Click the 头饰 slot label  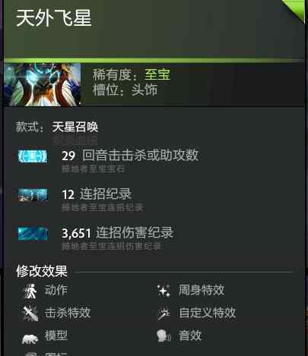[x=144, y=90]
